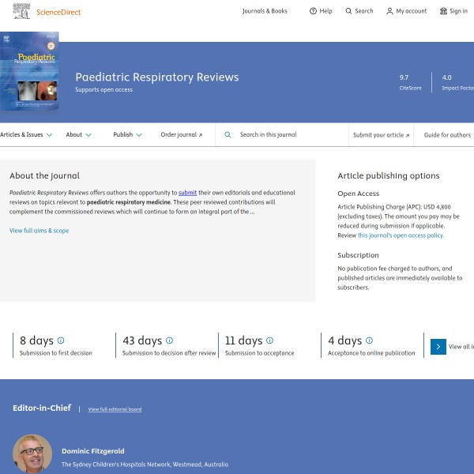The height and width of the screenshot is (474, 474).
Task: Open Journals & Books menu item
Action: click(265, 11)
